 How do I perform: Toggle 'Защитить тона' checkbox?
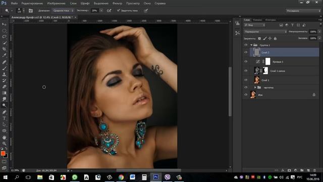(x=119, y=10)
